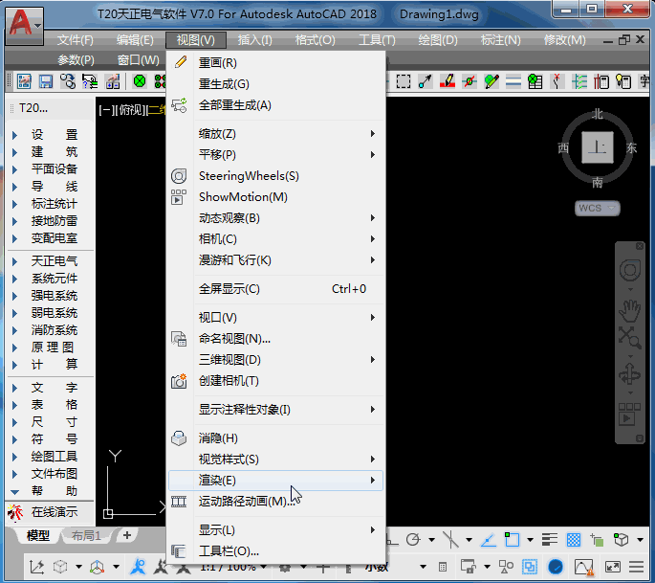Click 命名视图(N)... menu command

tap(275, 339)
